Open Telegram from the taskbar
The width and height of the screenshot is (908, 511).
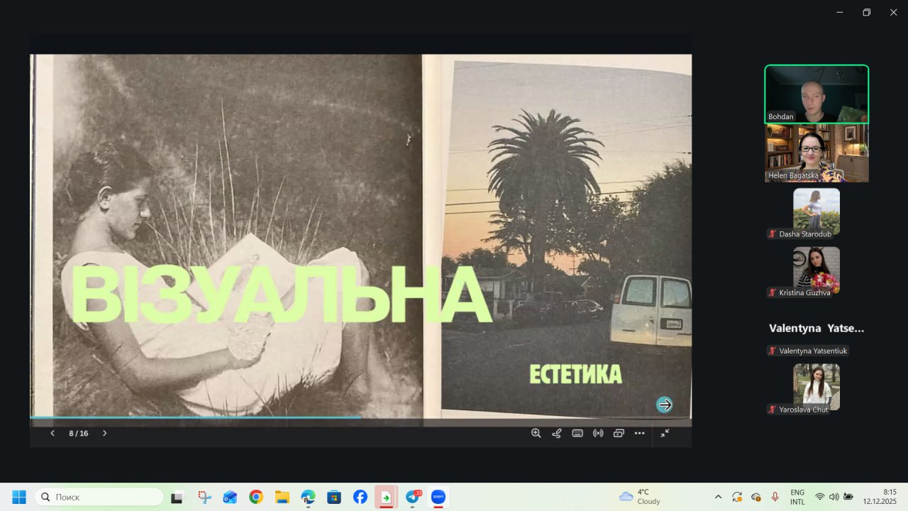pyautogui.click(x=412, y=497)
